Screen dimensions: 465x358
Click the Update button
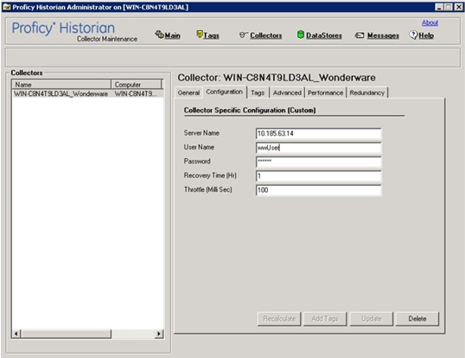[372, 319]
